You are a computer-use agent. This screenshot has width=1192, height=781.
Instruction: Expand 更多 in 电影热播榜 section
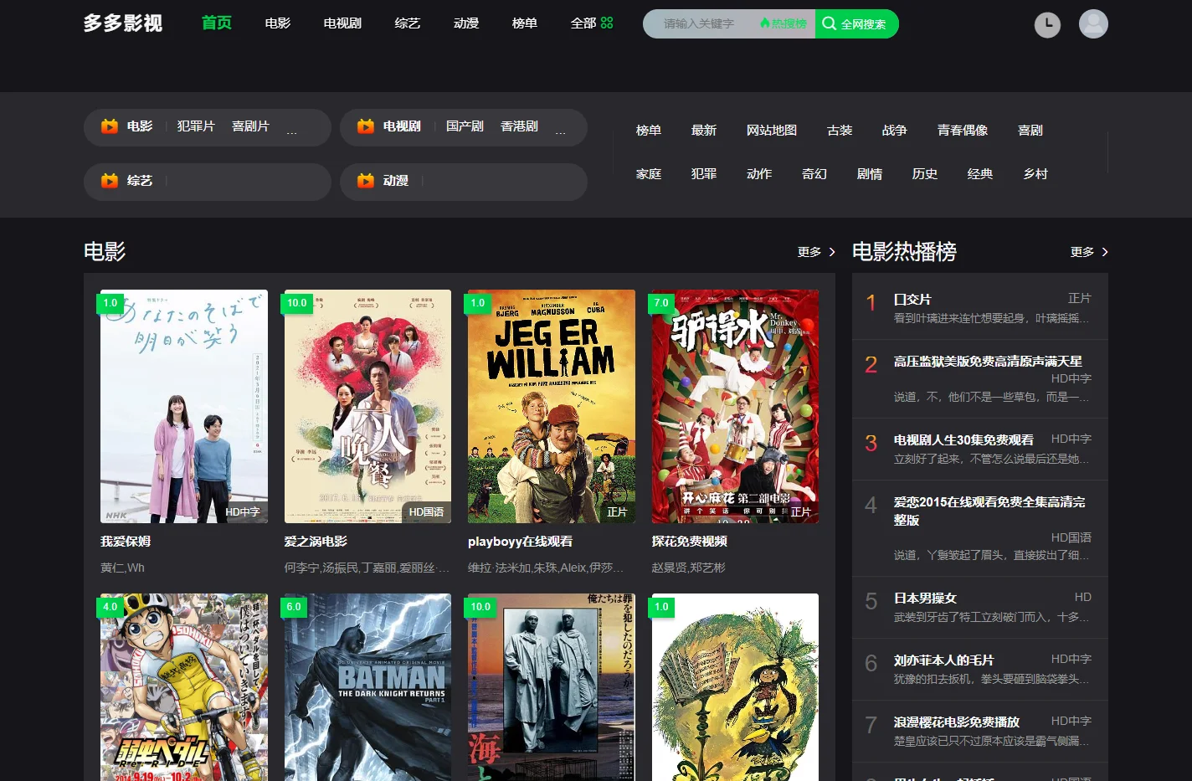(x=1089, y=252)
